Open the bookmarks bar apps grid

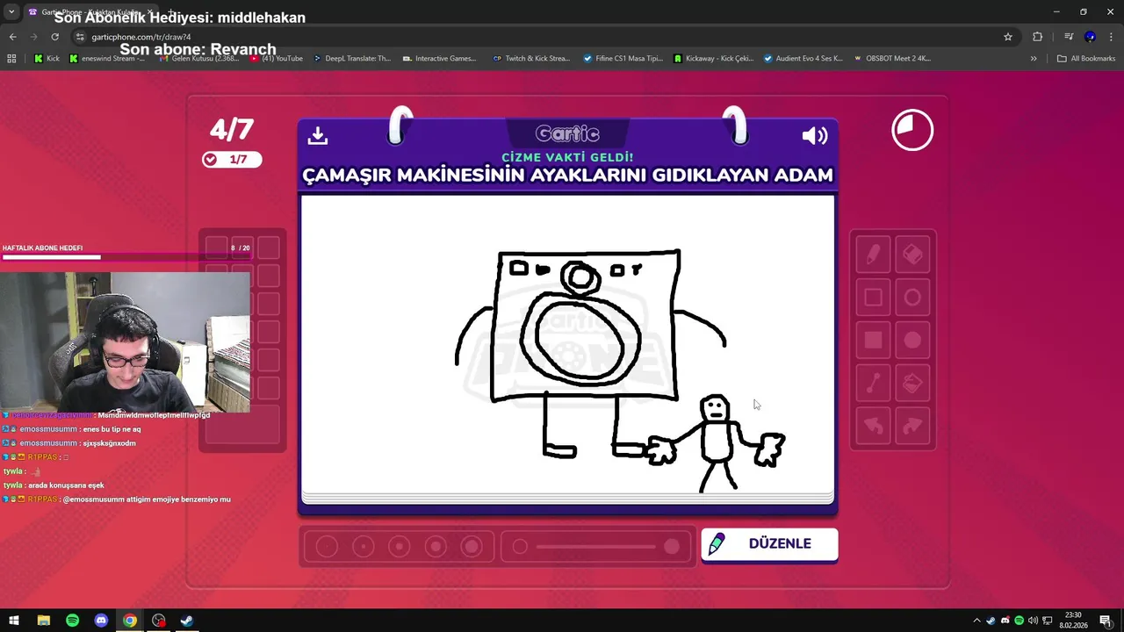click(x=11, y=59)
